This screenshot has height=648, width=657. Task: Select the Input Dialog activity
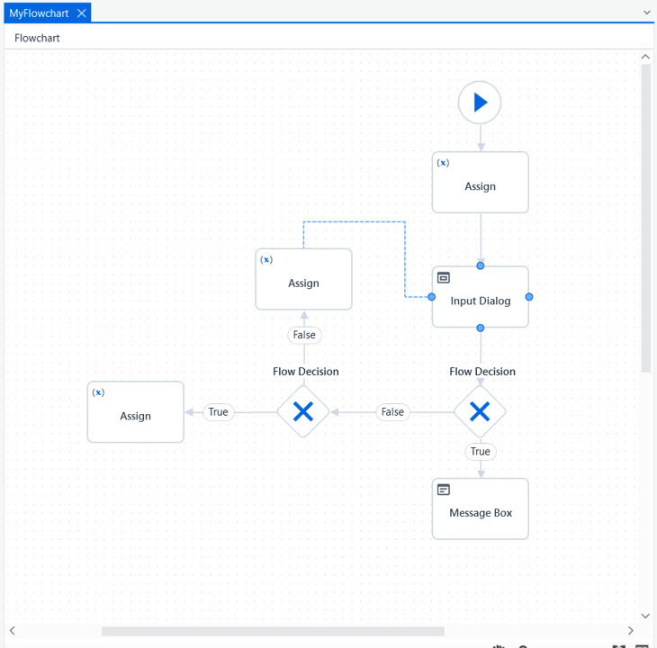pyautogui.click(x=481, y=297)
